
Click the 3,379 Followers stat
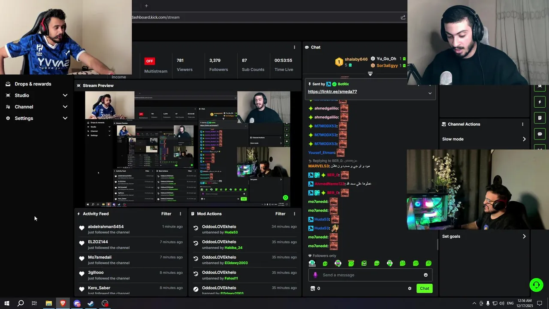point(219,65)
